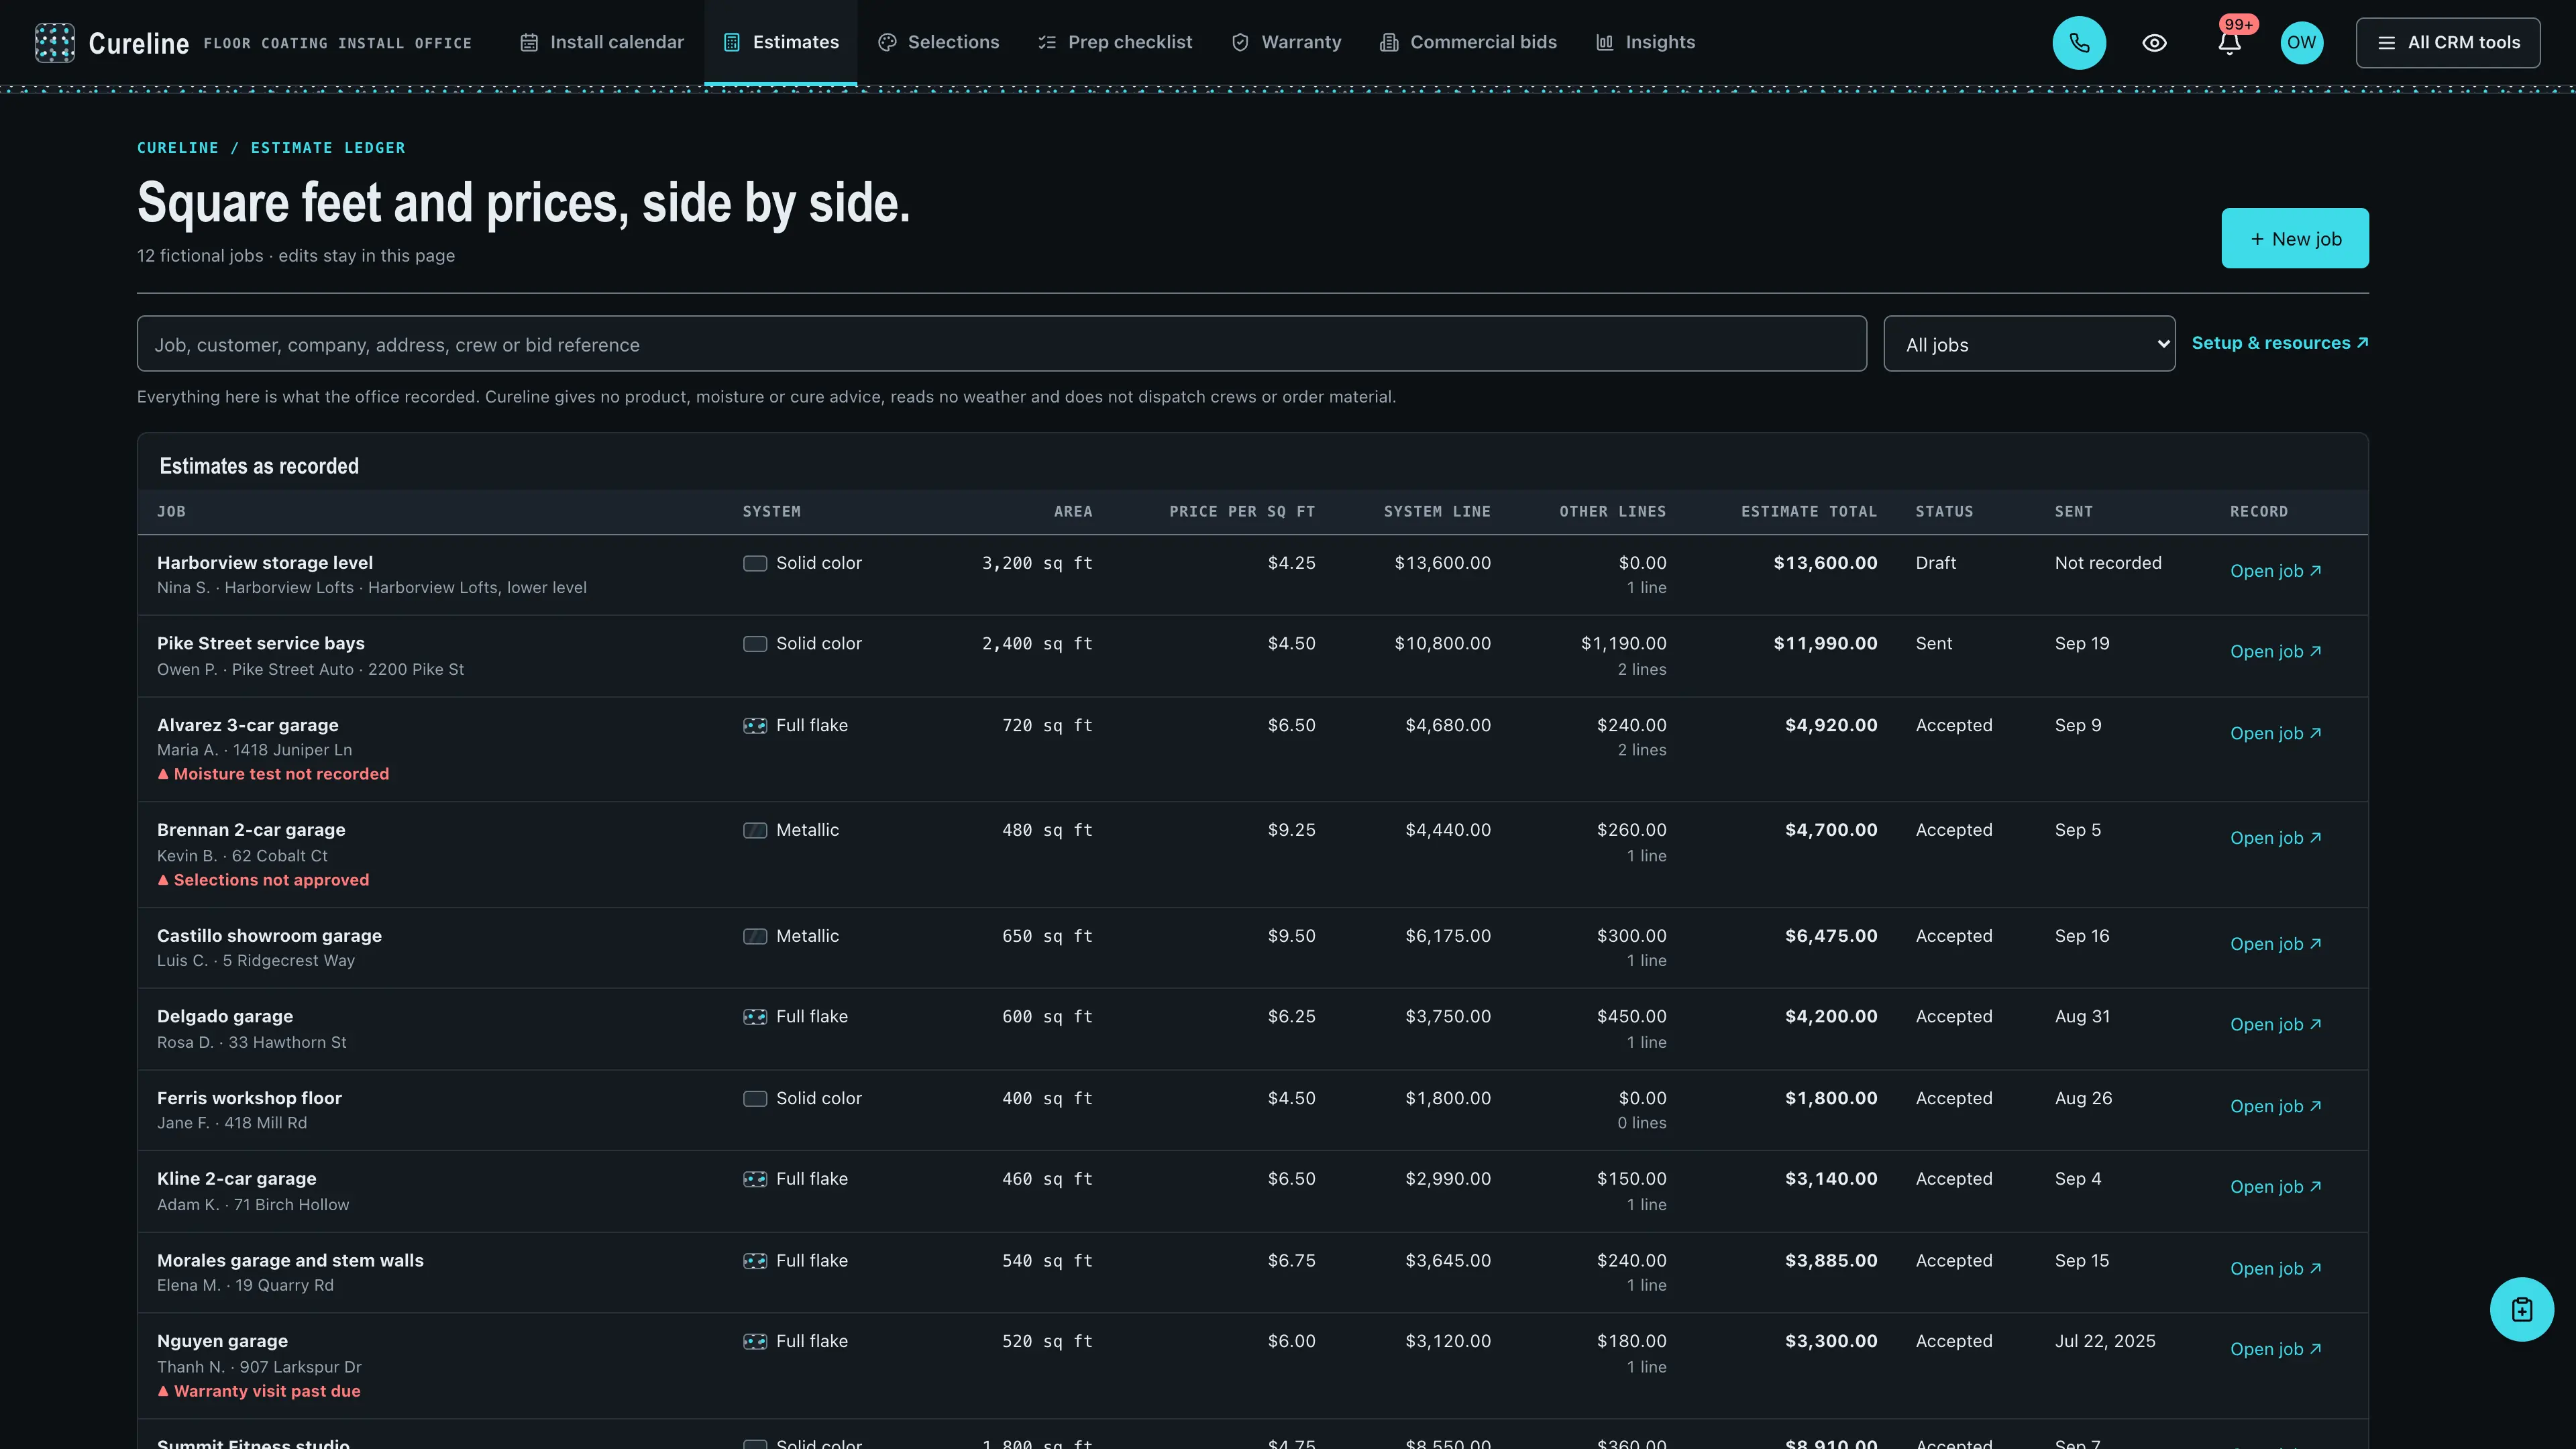The width and height of the screenshot is (2576, 1449).
Task: Click Metallic swatch icon in Brennan row
Action: coord(755,830)
